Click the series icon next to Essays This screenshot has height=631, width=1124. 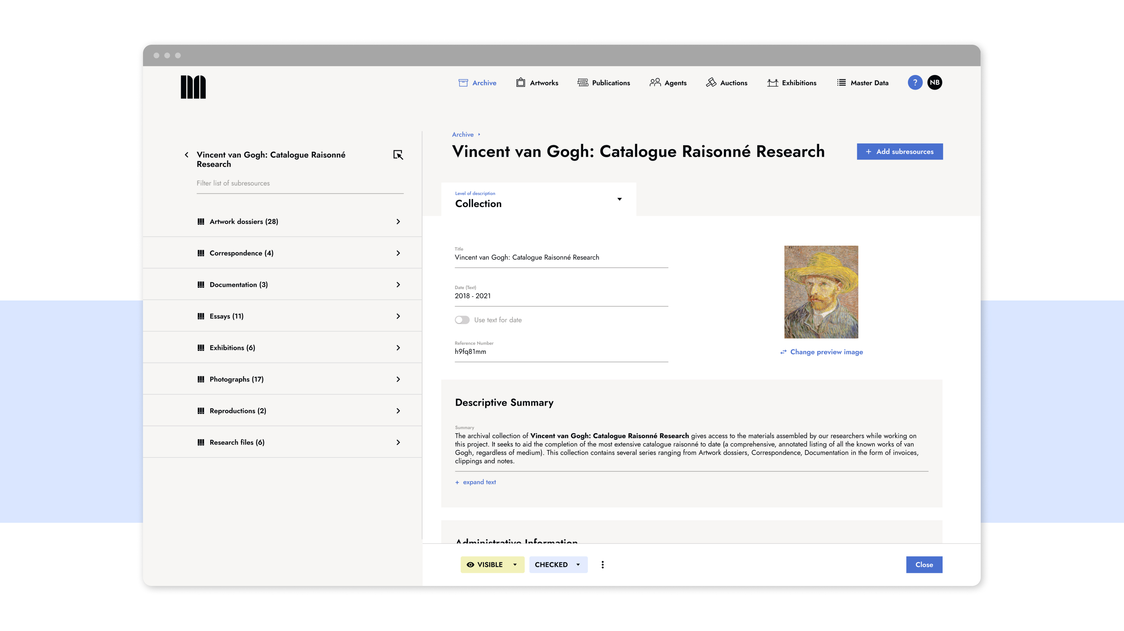click(x=201, y=316)
